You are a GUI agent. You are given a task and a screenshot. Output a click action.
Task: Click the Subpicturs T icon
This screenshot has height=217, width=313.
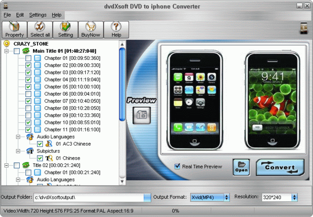point(30,151)
